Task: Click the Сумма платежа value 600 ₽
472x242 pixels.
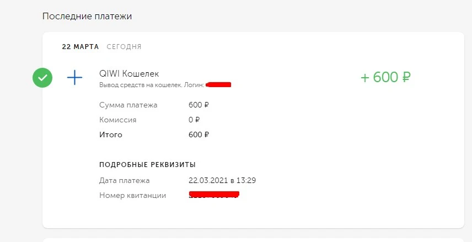Action: [x=199, y=105]
